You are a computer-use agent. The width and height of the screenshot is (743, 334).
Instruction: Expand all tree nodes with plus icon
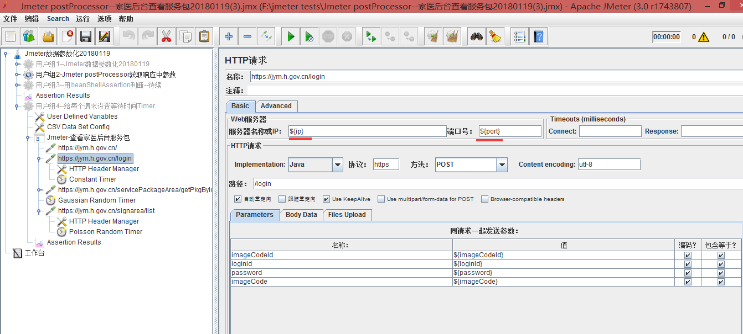[228, 37]
